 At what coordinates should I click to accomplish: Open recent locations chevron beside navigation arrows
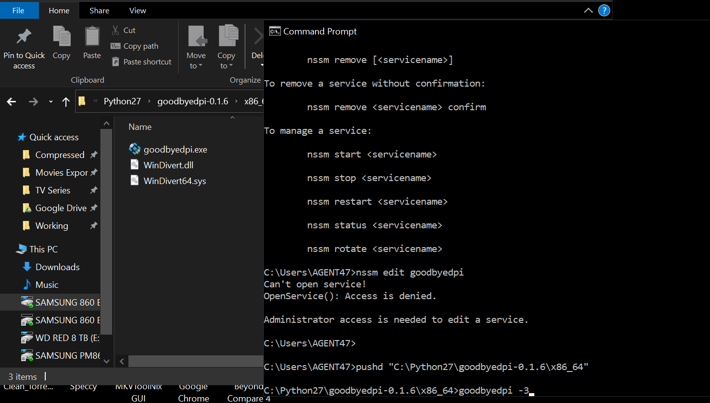(51, 101)
